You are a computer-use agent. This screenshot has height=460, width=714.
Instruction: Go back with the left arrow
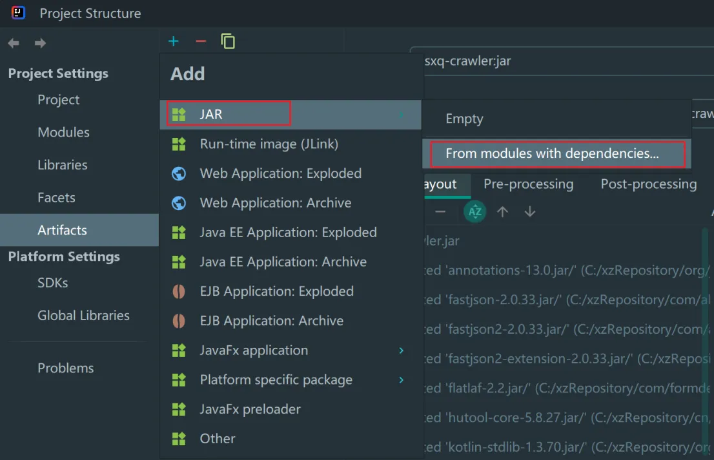(x=14, y=43)
